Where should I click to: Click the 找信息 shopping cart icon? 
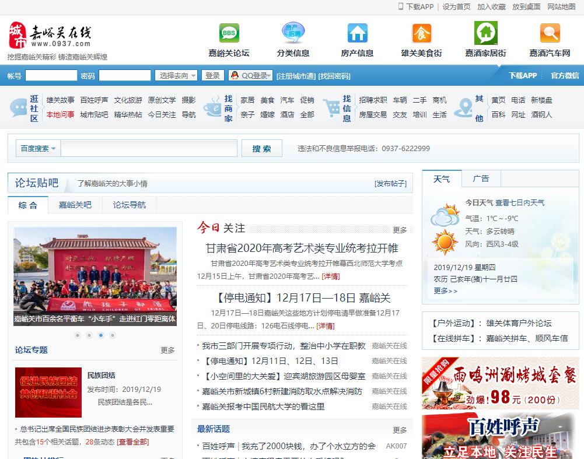tap(331, 108)
